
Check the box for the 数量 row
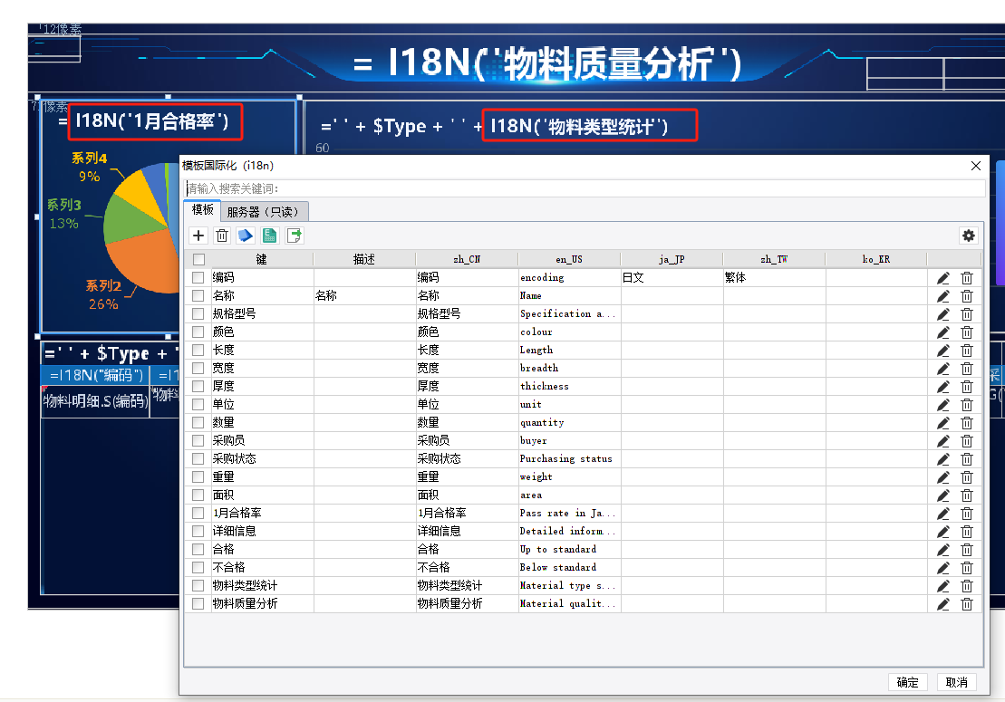198,422
